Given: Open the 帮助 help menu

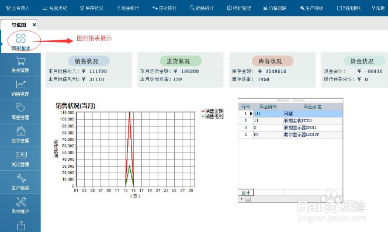Looking at the screenshot, I should coord(378,8).
